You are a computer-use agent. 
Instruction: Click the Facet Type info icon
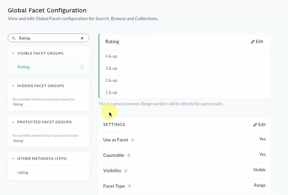130,186
